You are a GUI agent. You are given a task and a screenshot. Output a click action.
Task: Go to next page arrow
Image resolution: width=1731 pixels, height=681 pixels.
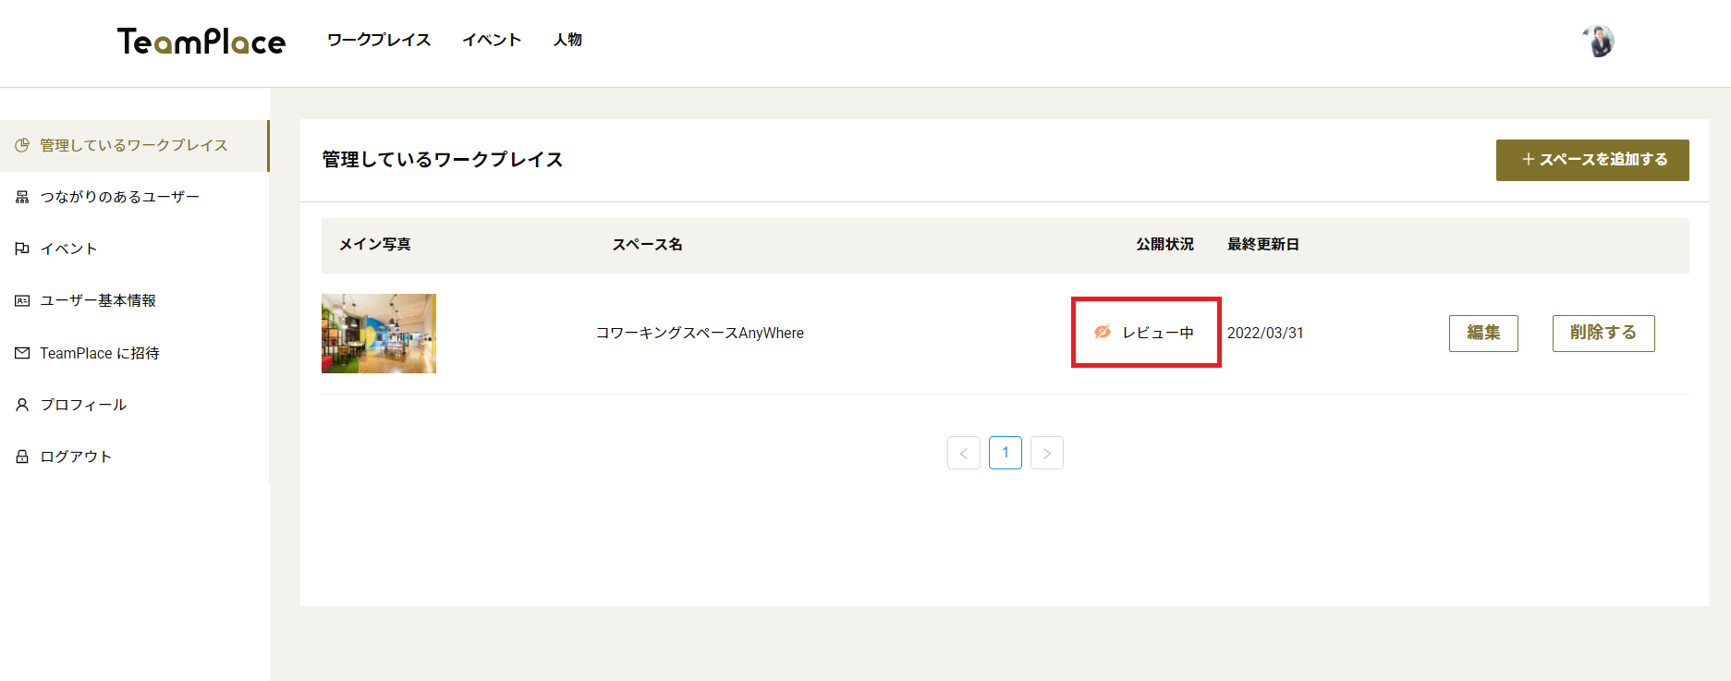click(1047, 453)
